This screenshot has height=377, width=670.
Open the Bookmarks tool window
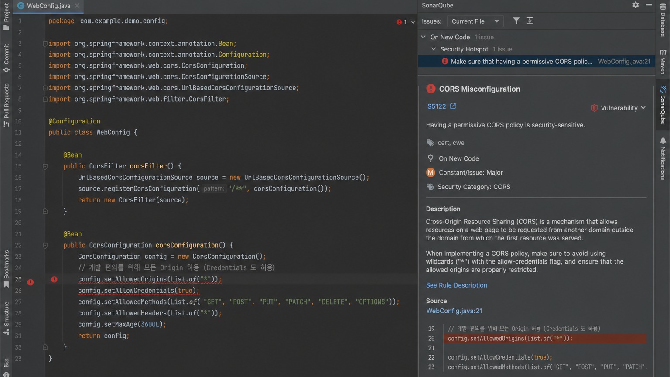click(6, 269)
